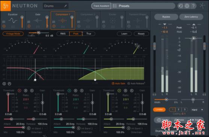Image resolution: width=209 pixels, height=137 pixels.
Task: Open Presets list icon
Action: point(115,6)
